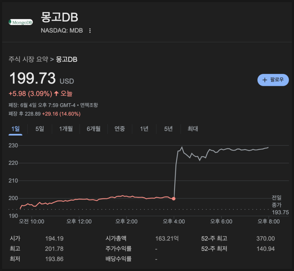Click the 최고 value 201.78
Image resolution: width=294 pixels, height=271 pixels.
pyautogui.click(x=54, y=249)
